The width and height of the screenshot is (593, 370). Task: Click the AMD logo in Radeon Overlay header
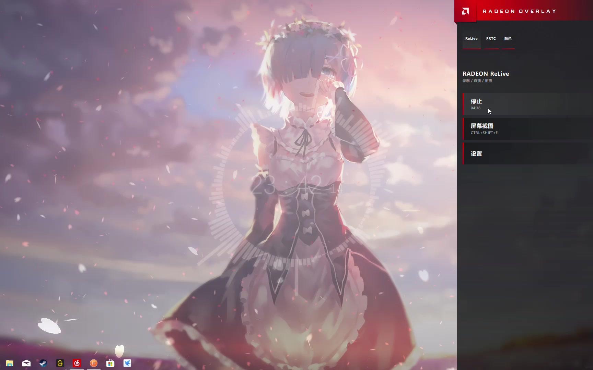pyautogui.click(x=465, y=11)
